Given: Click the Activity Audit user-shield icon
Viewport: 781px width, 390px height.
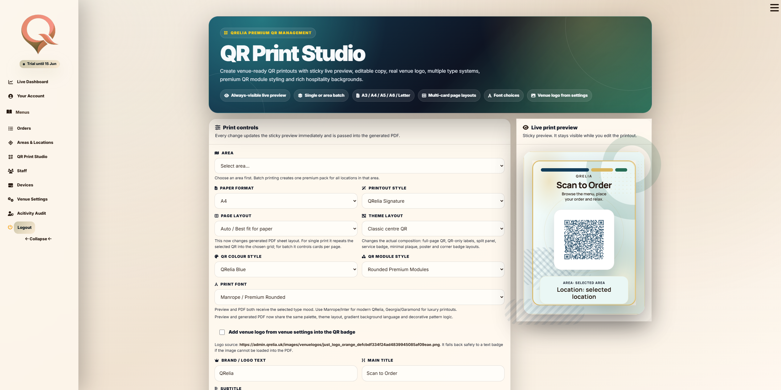Looking at the screenshot, I should pyautogui.click(x=10, y=213).
